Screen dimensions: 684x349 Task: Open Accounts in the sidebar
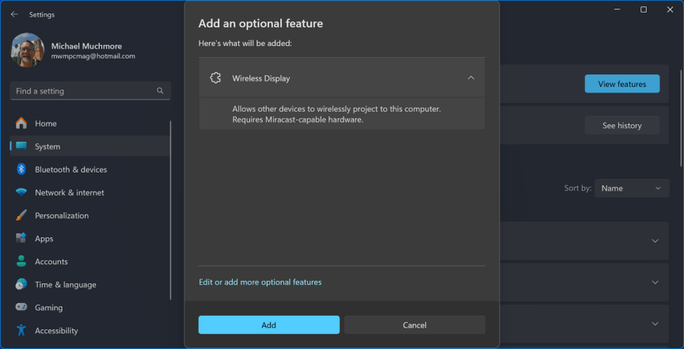click(x=90, y=261)
